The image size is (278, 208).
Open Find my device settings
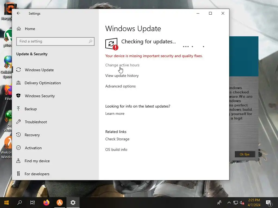(x=37, y=161)
